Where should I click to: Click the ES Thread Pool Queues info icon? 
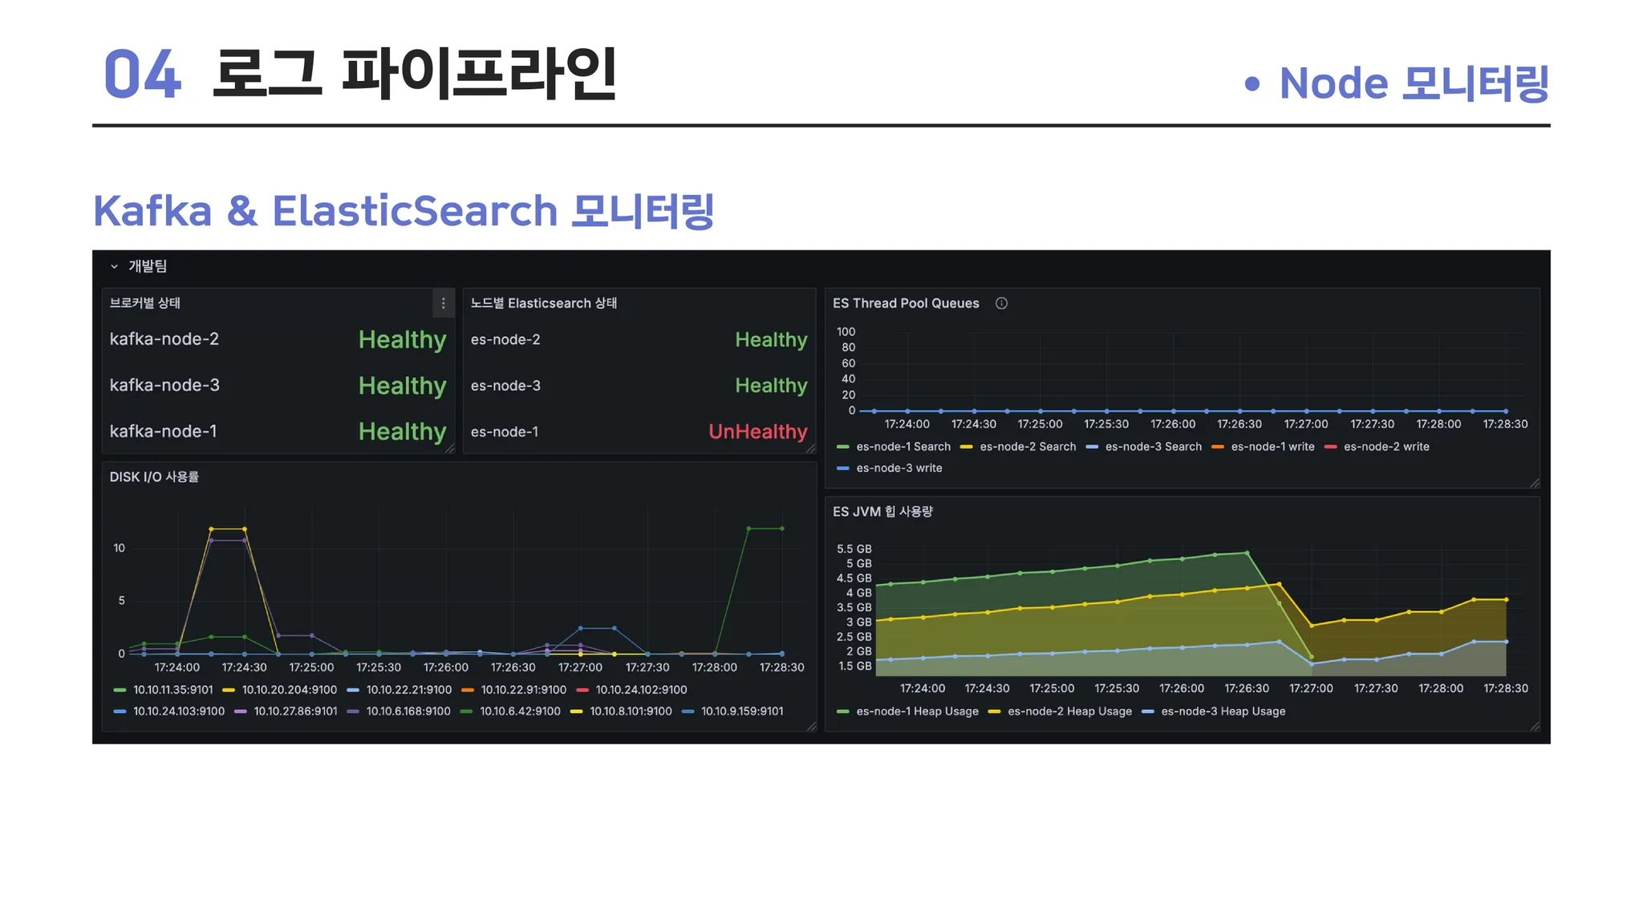[x=1001, y=303]
